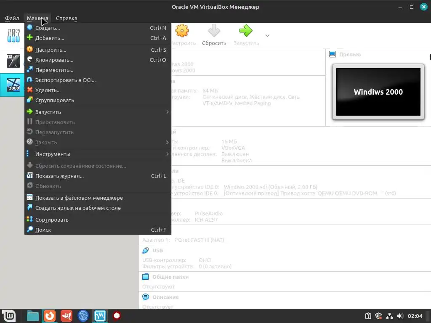Click the Клонировать sheep icon
Image resolution: width=431 pixels, height=323 pixels.
30,59
